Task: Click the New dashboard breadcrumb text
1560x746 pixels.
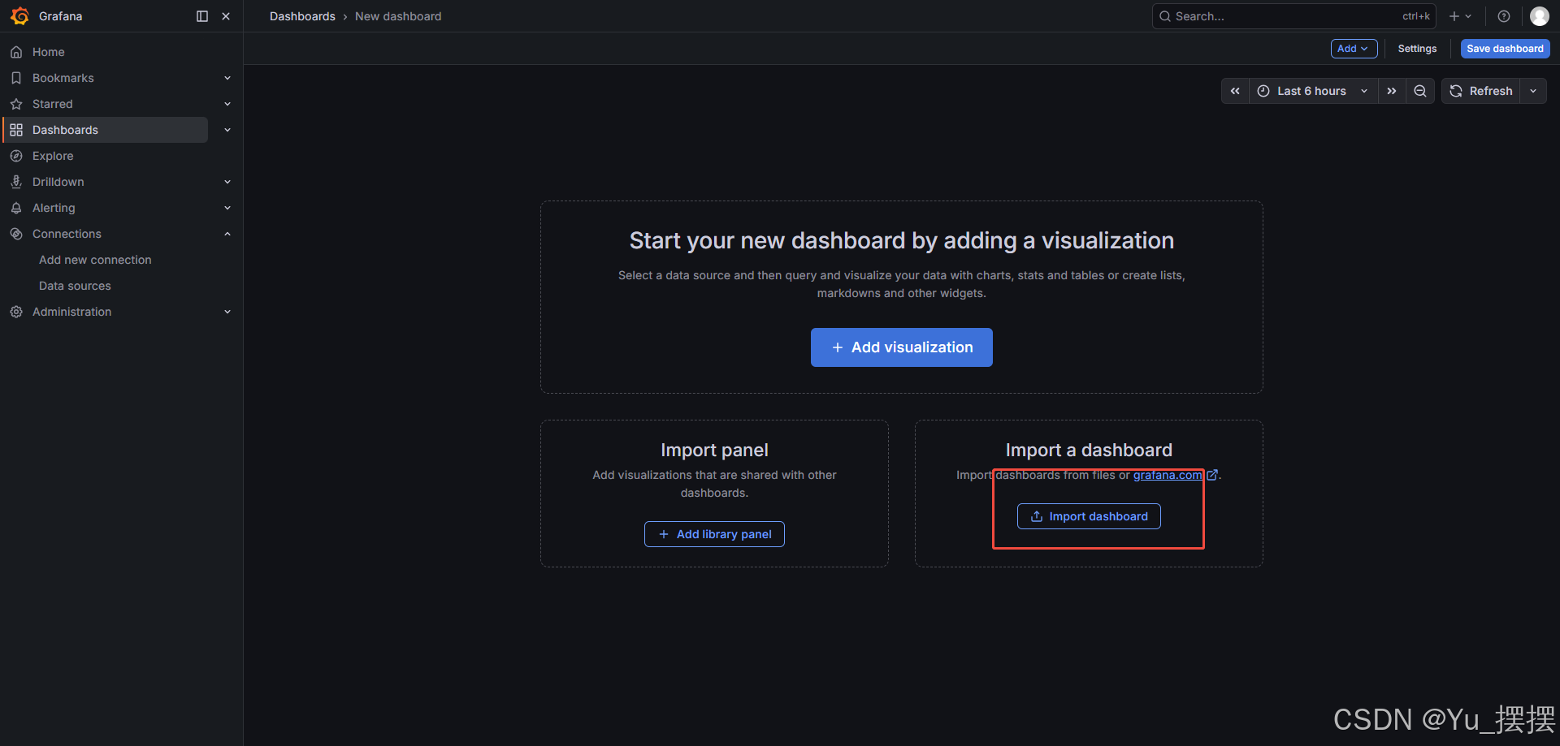Action: pyautogui.click(x=398, y=16)
